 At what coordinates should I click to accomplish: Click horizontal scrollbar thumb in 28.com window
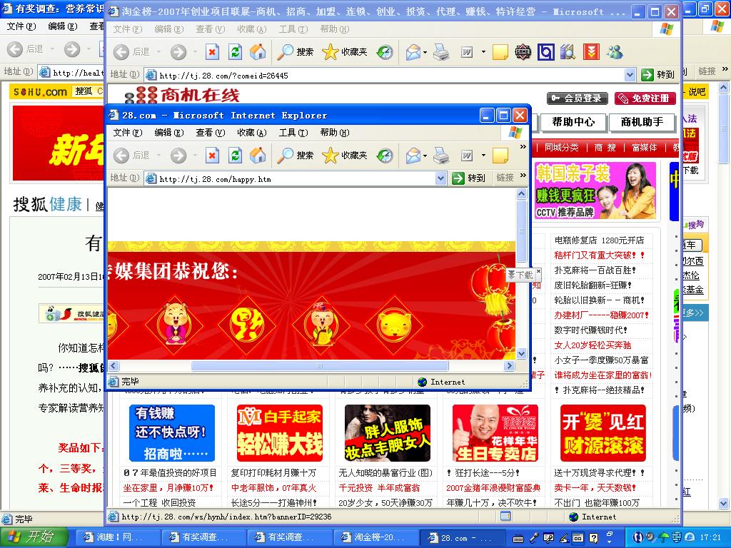(x=320, y=366)
